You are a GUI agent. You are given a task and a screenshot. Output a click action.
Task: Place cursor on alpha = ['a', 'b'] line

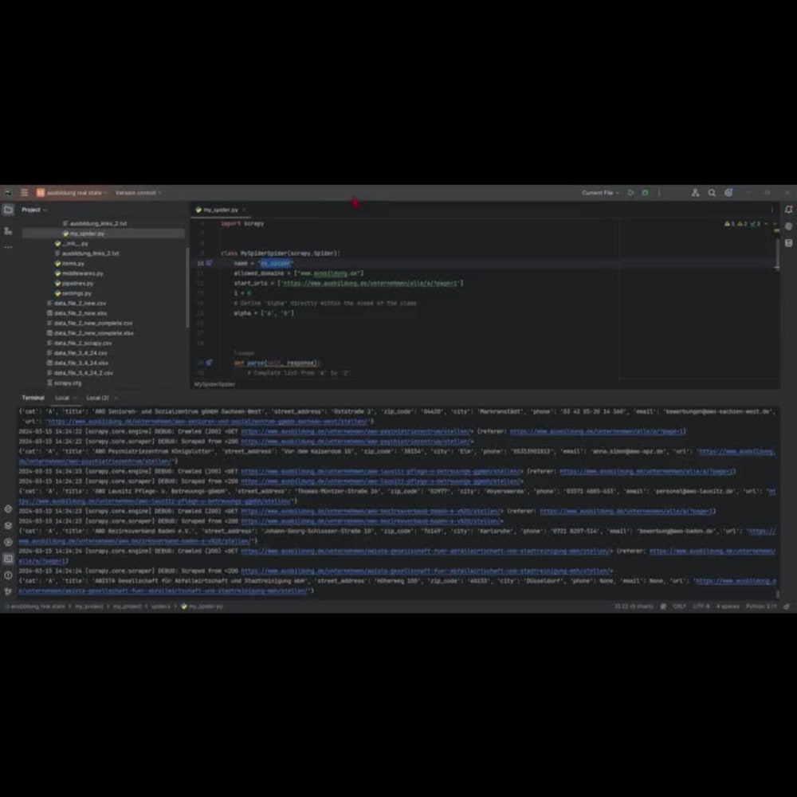(x=263, y=313)
